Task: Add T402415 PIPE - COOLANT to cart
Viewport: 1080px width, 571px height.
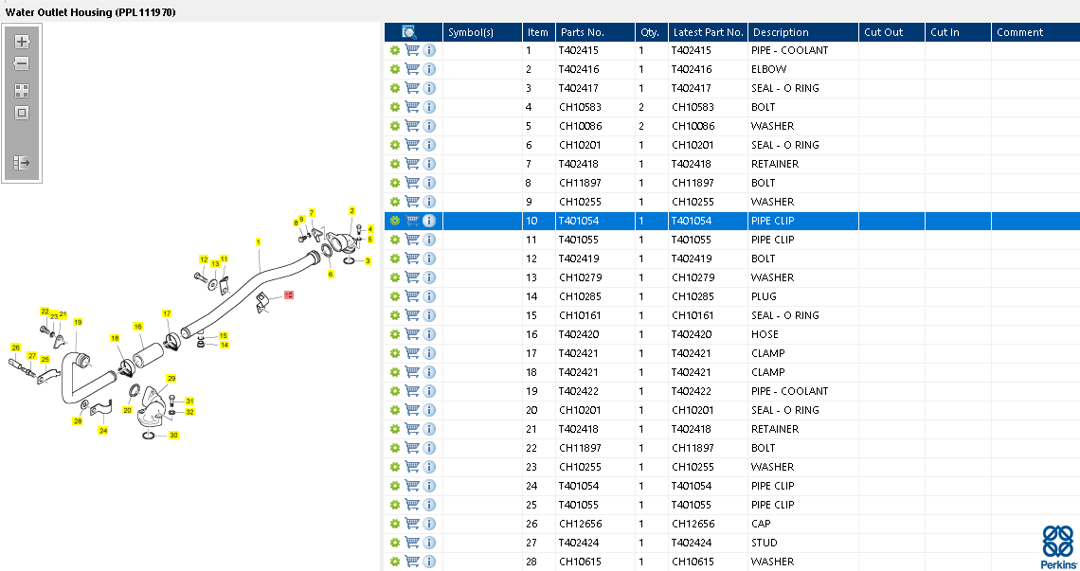Action: (x=412, y=49)
